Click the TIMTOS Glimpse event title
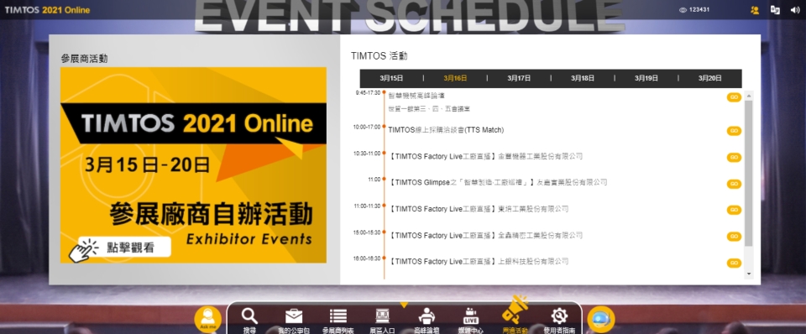The height and width of the screenshot is (334, 806). [x=498, y=182]
